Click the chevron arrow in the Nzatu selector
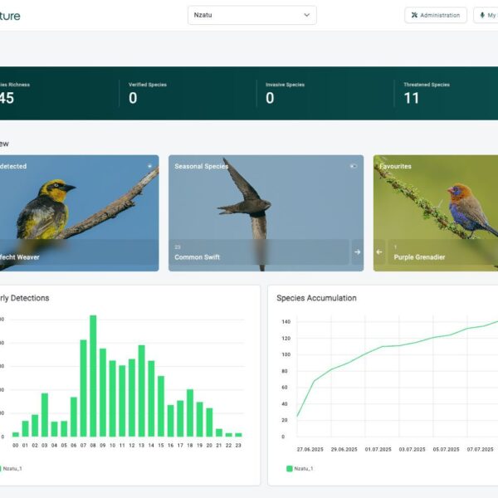 (x=306, y=15)
